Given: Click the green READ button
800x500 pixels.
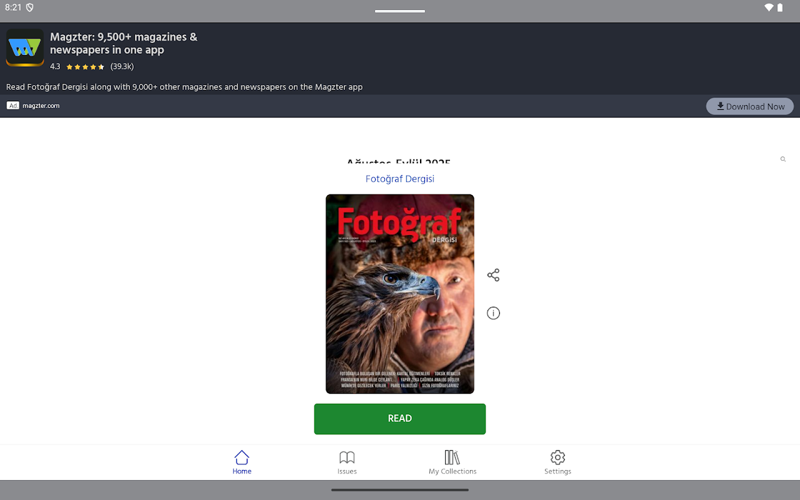Looking at the screenshot, I should [400, 419].
